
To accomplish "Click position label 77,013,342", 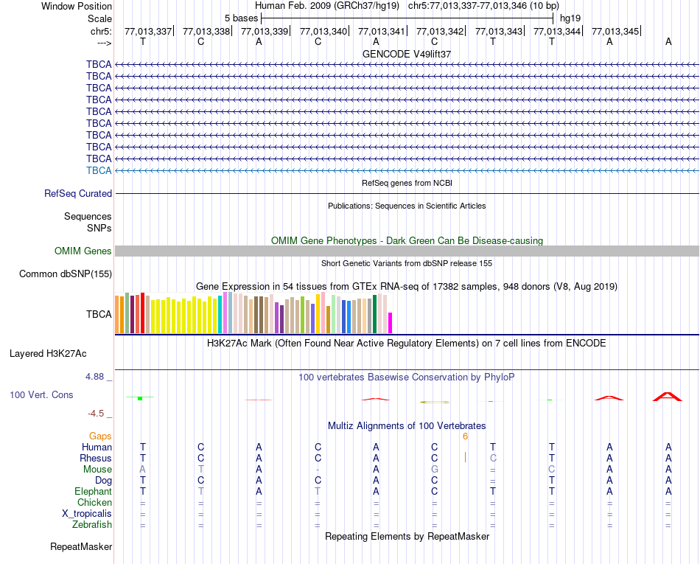I will [440, 31].
